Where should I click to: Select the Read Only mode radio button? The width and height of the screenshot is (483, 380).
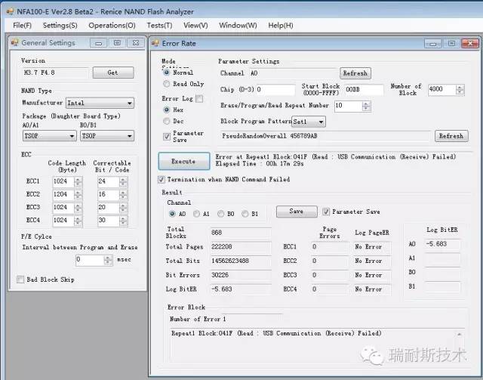pos(167,84)
